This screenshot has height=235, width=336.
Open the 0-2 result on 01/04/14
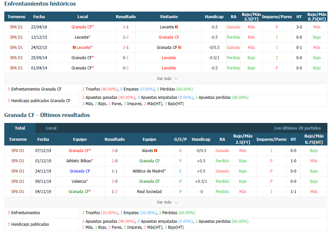pos(126,68)
